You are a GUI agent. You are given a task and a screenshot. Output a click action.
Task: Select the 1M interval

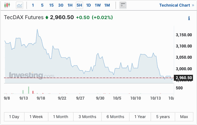[107, 5]
